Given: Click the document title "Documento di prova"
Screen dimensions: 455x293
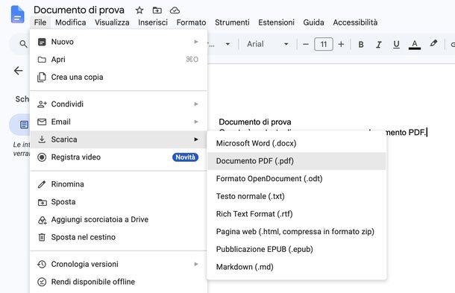Looking at the screenshot, I should click(79, 10).
